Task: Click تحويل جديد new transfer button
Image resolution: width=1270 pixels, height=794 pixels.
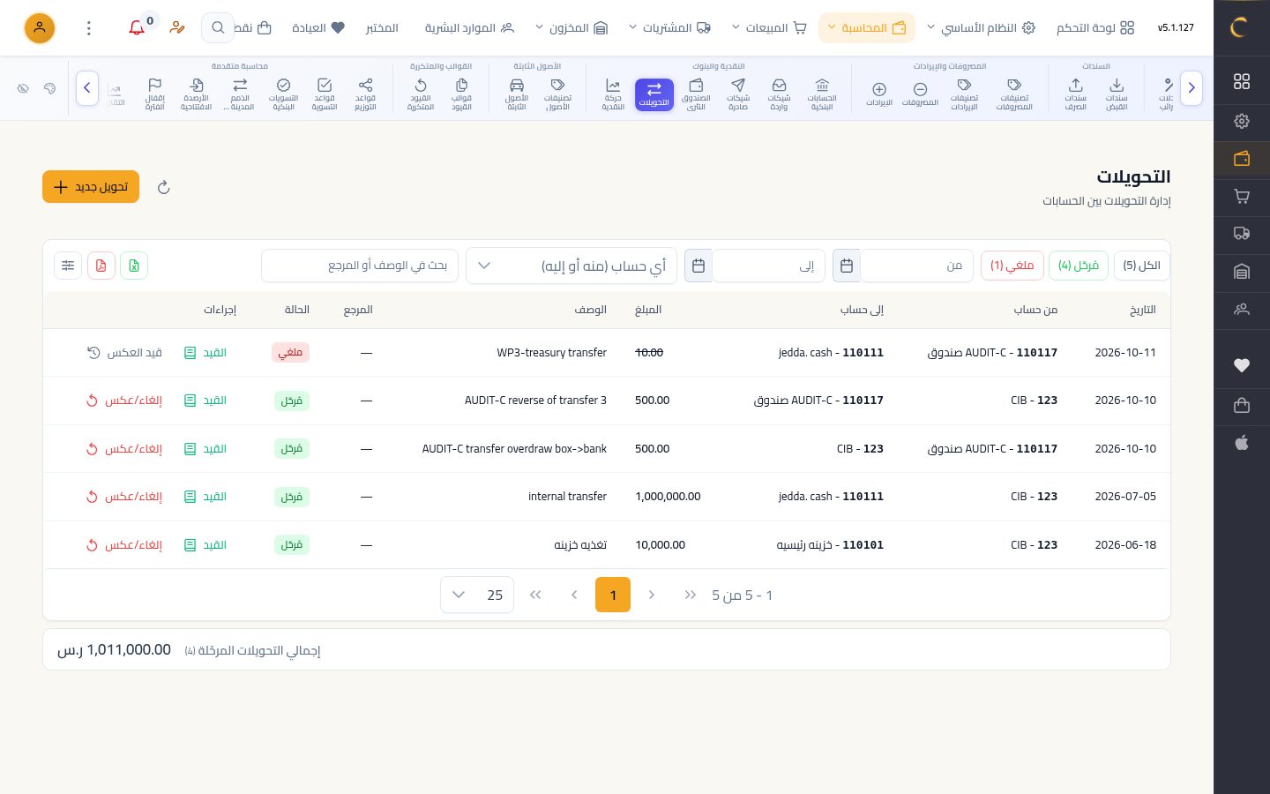Action: pos(91,187)
